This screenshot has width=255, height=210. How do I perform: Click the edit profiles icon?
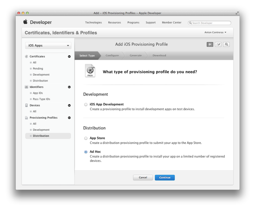(218, 44)
